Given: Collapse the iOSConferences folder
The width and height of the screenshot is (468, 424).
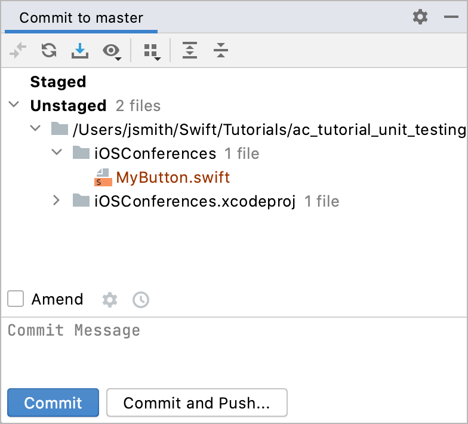Looking at the screenshot, I should click(x=57, y=152).
